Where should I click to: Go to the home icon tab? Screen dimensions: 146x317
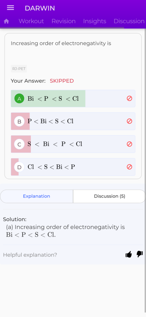(x=6, y=21)
